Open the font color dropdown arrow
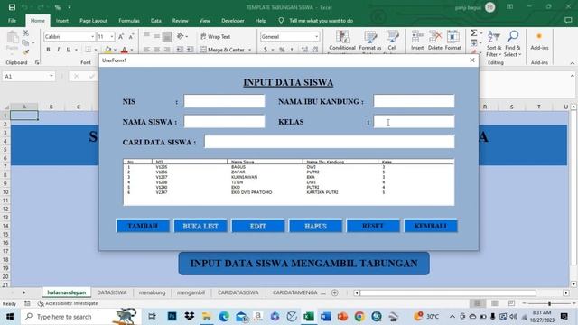Image resolution: width=578 pixels, height=325 pixels. click(x=132, y=50)
